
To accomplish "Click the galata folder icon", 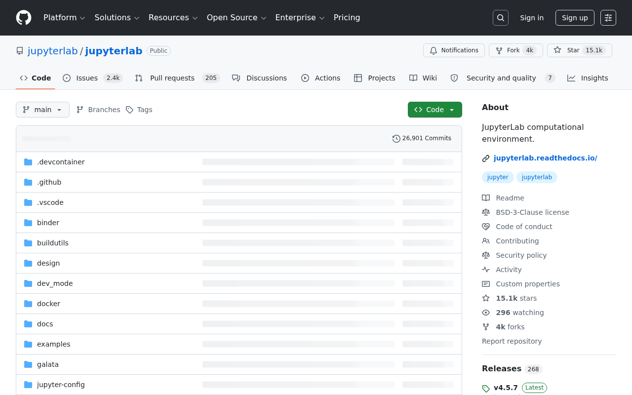I will (28, 364).
